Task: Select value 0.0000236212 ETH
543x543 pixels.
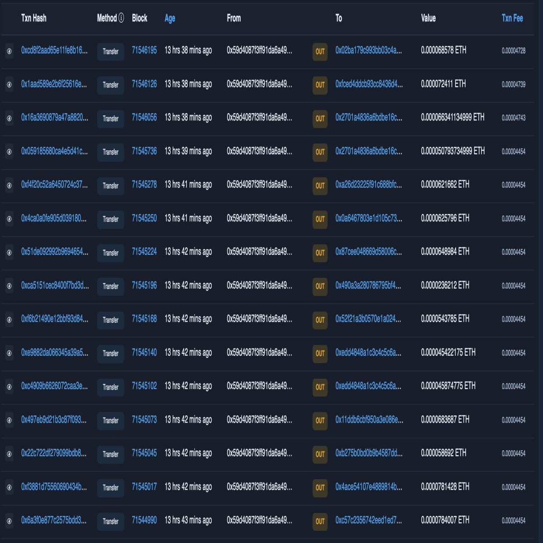Action: [445, 285]
